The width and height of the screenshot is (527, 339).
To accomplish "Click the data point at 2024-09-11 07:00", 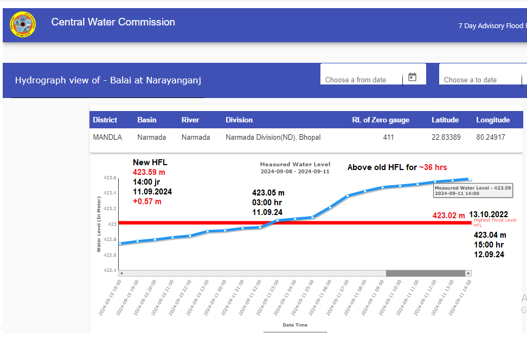I will (x=347, y=195).
